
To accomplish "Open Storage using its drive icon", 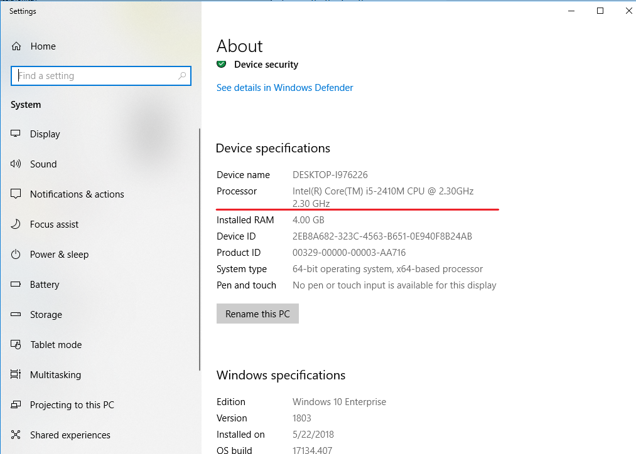I will (x=16, y=314).
